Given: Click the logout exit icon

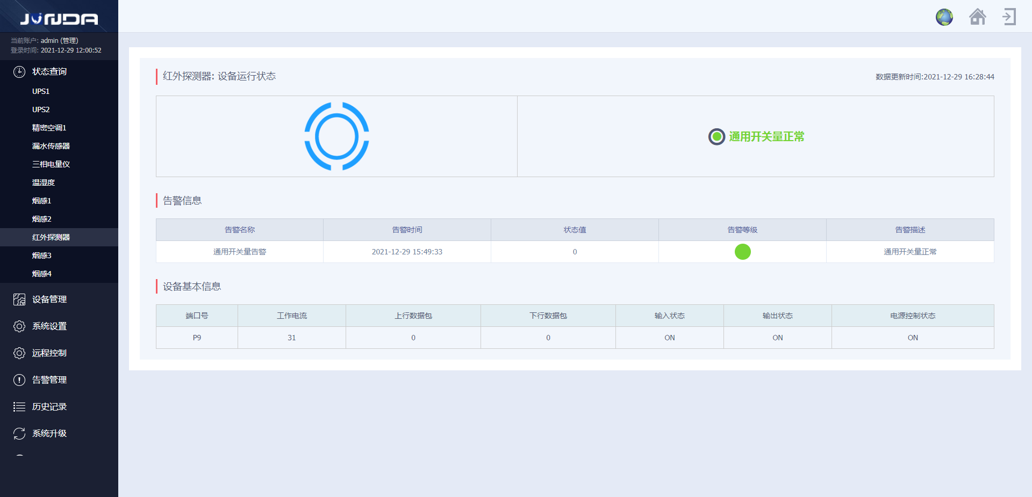Looking at the screenshot, I should tap(1009, 17).
